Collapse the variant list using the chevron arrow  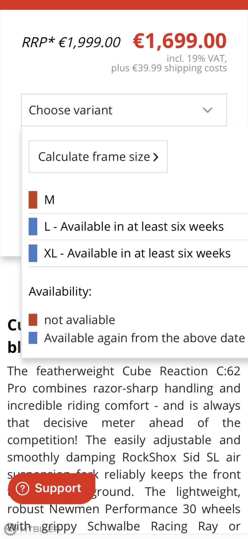(208, 110)
